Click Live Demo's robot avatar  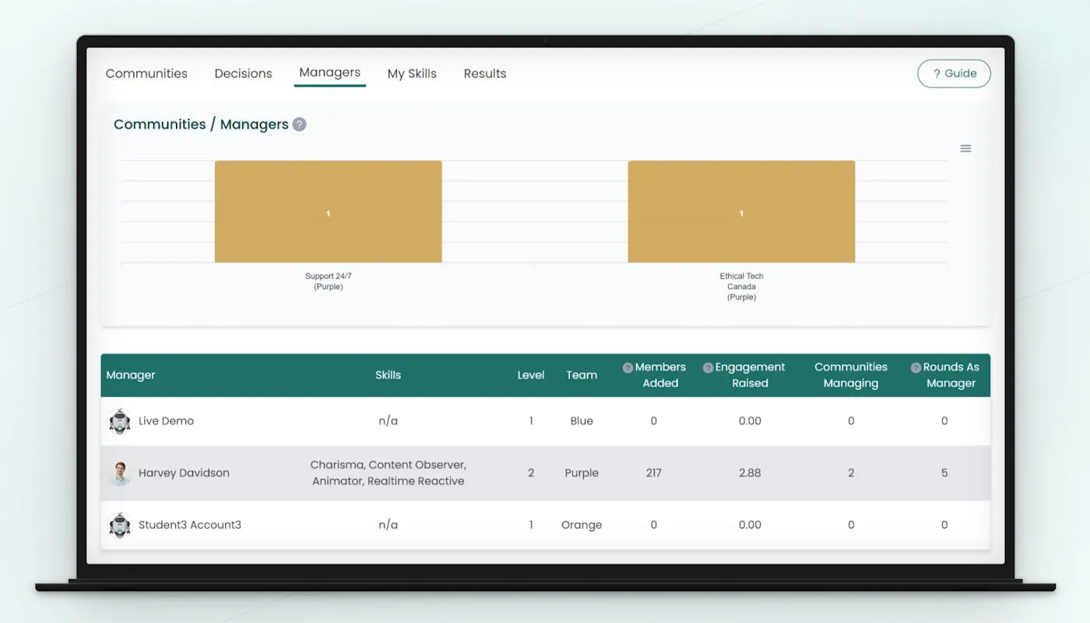[x=119, y=421]
